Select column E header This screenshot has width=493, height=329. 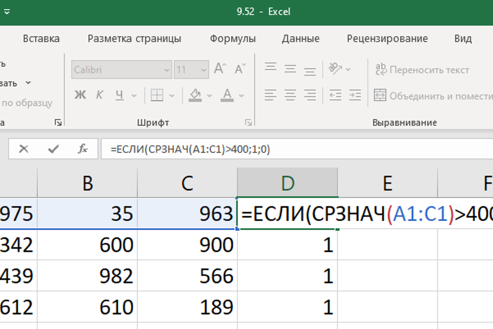point(387,184)
